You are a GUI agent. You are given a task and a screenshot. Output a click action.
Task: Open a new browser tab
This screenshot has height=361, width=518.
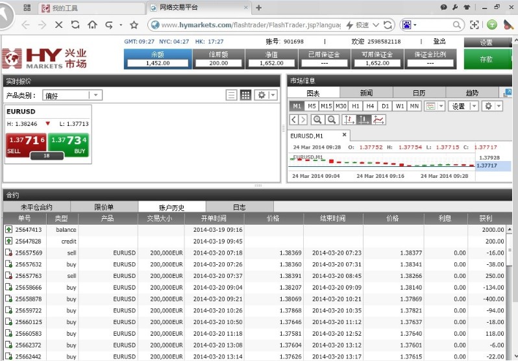coord(258,8)
